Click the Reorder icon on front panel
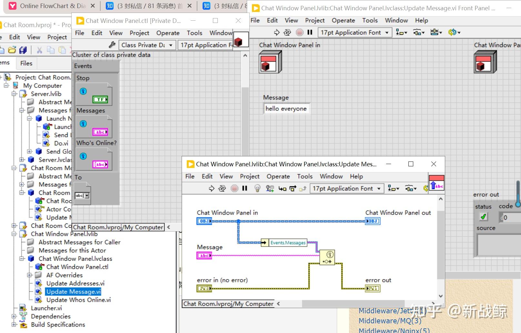This screenshot has width=521, height=333. [454, 32]
